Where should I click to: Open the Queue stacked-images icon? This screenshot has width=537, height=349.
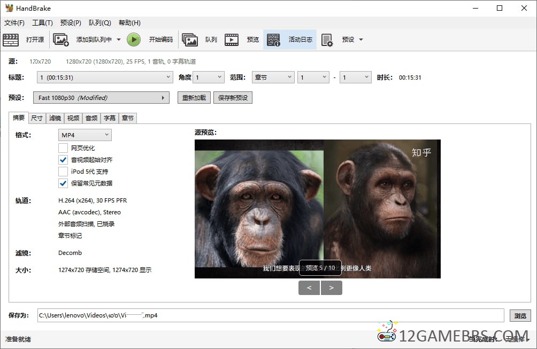click(x=190, y=40)
